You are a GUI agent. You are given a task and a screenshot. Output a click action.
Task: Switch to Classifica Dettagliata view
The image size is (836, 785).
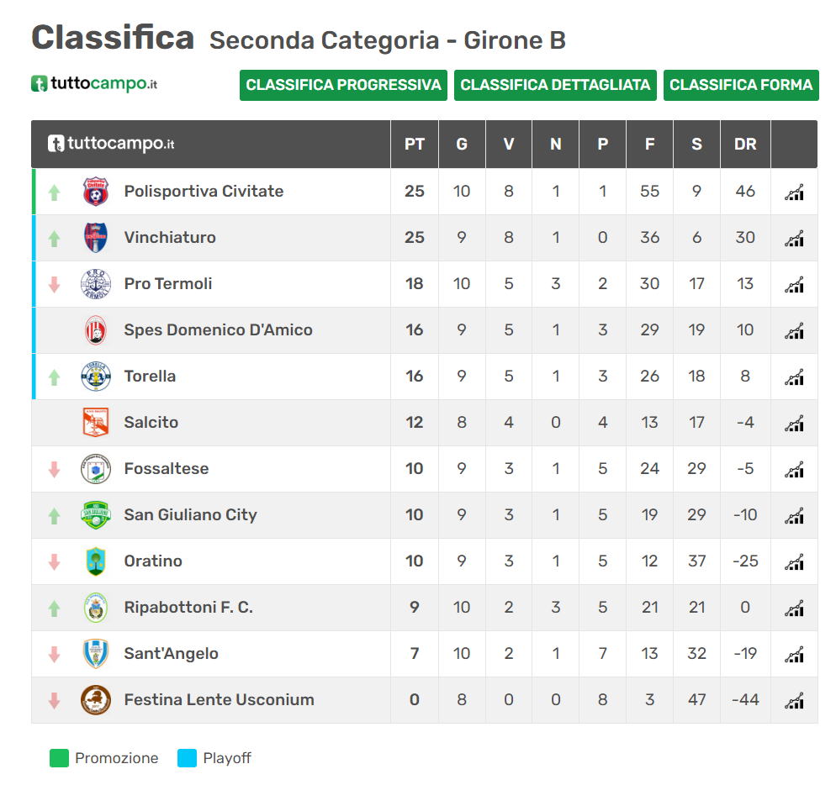(555, 85)
